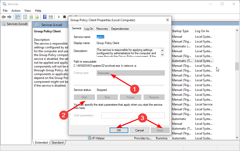The width and height of the screenshot is (240, 151).
Task: Click the bold Group Policy Client heading
Action: [47, 31]
